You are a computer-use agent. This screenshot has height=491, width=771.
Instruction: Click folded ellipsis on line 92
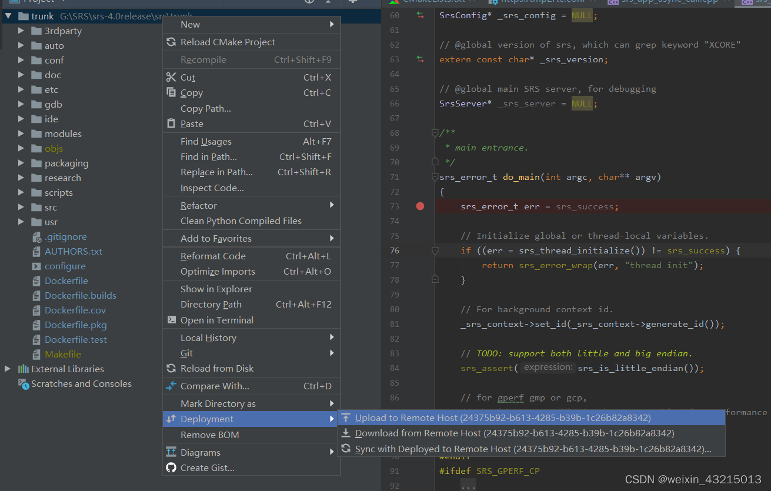tap(468, 486)
